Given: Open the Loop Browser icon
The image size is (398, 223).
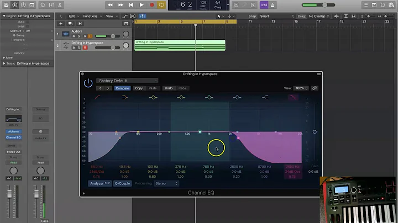Looking at the screenshot, I should [383, 5].
